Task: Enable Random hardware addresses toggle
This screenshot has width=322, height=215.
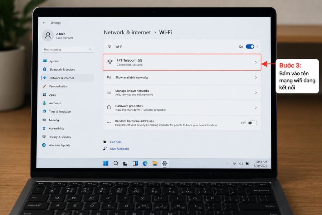Action: [x=253, y=123]
